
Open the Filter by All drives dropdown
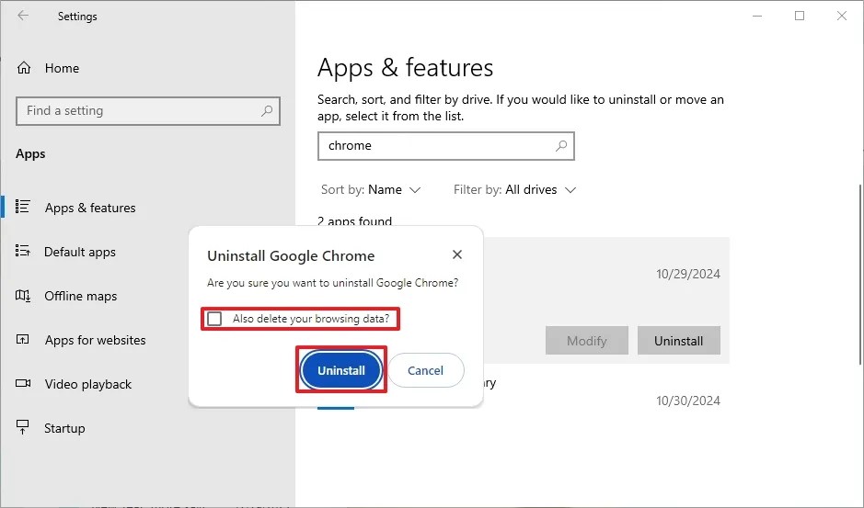(514, 190)
